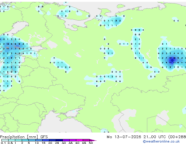Click the legend tick label '25'
The image size is (186, 144).
[57, 143]
